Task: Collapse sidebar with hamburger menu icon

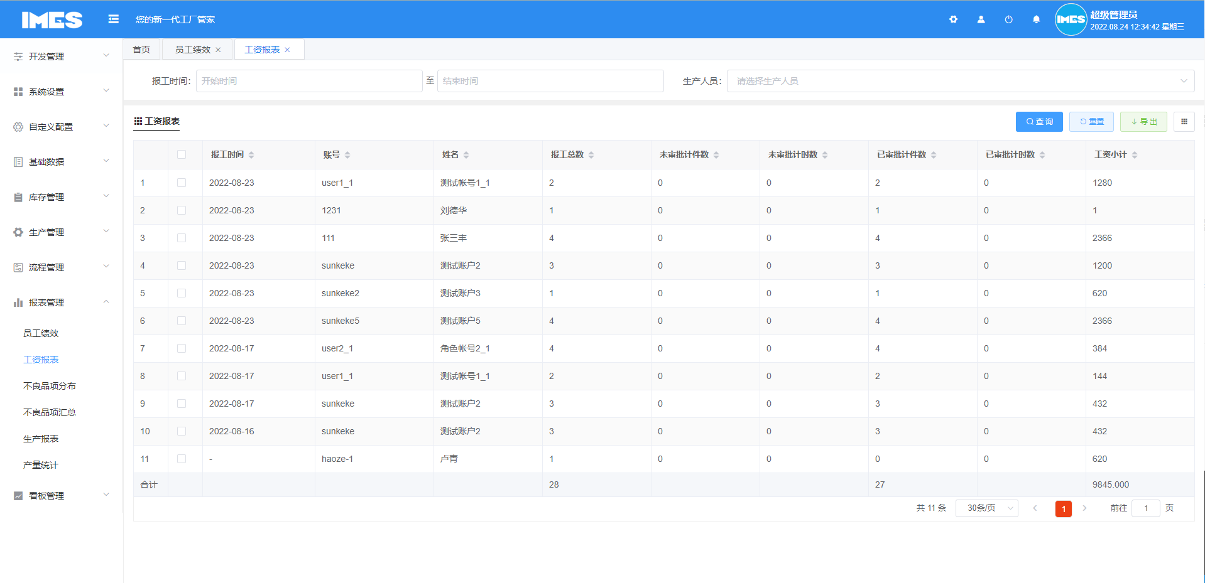Action: click(x=113, y=19)
